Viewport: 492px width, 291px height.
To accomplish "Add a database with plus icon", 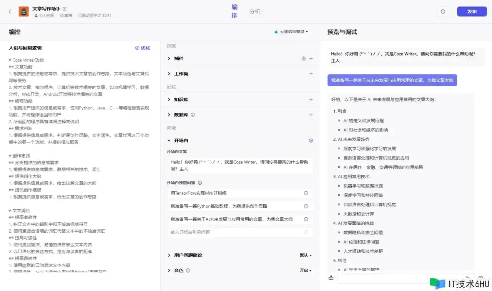I will click(311, 115).
